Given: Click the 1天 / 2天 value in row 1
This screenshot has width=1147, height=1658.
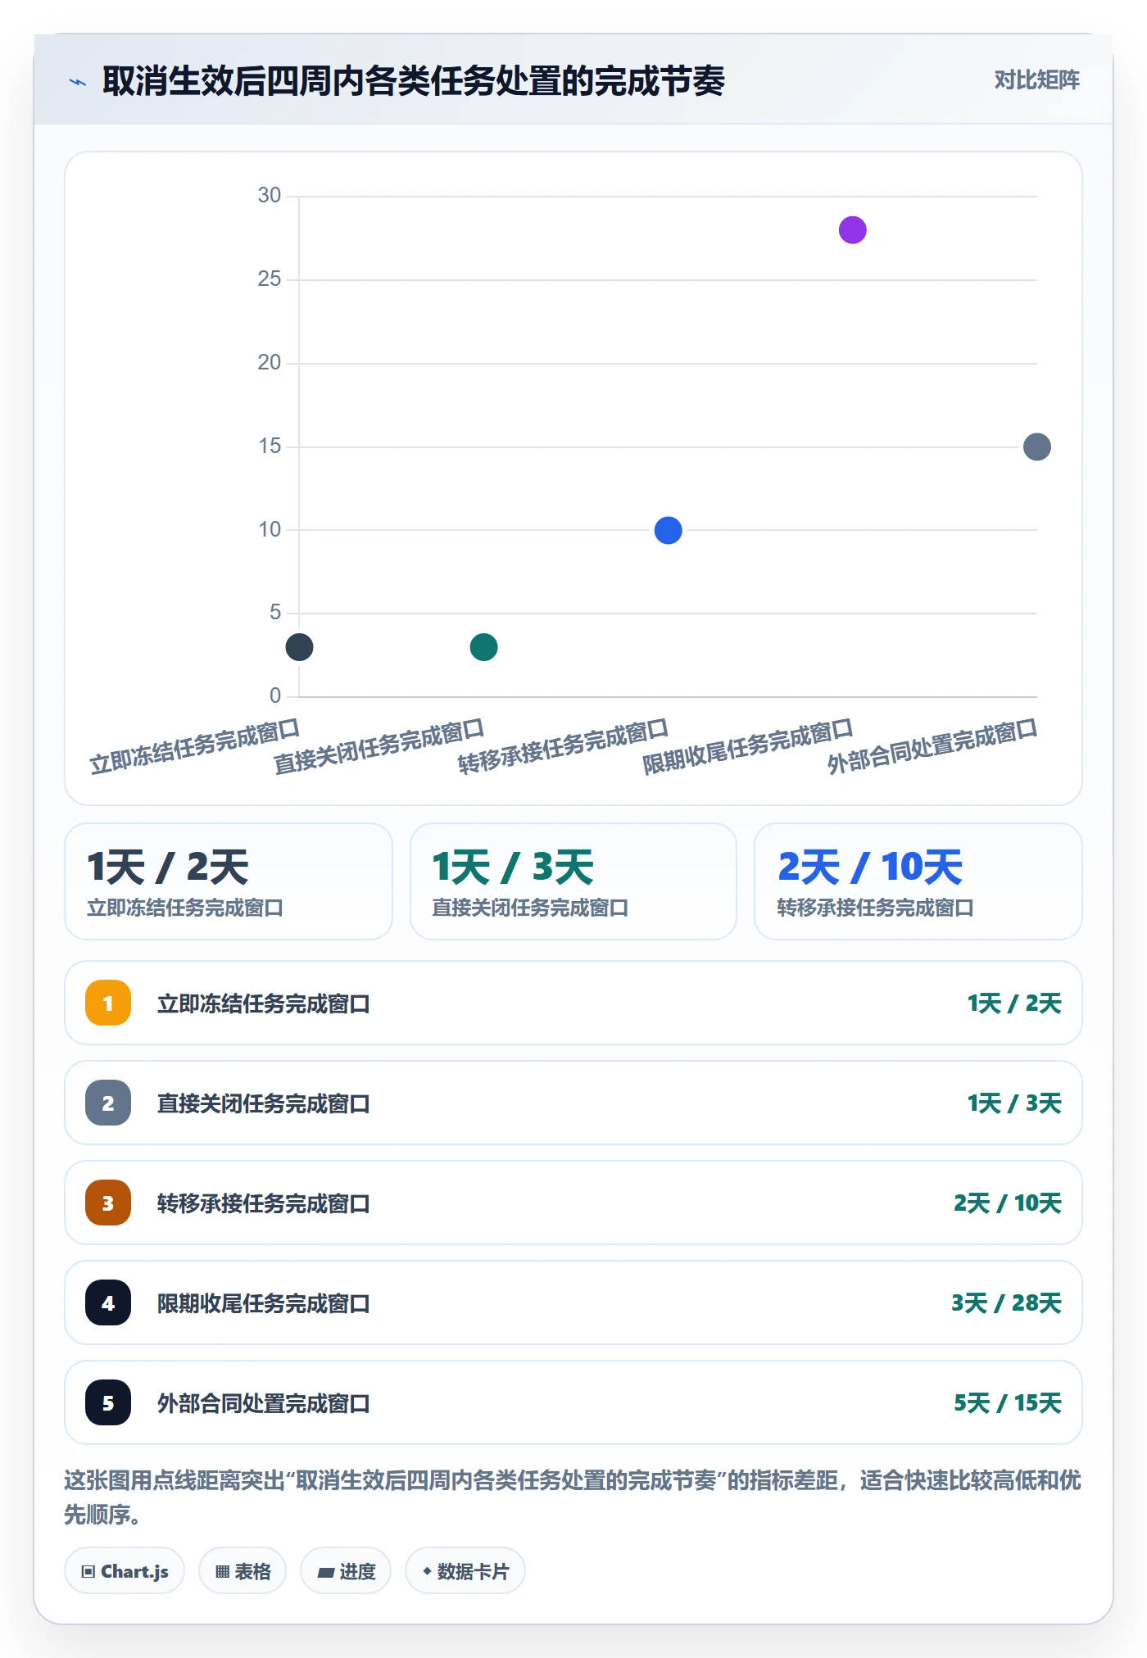Looking at the screenshot, I should tap(1014, 1003).
